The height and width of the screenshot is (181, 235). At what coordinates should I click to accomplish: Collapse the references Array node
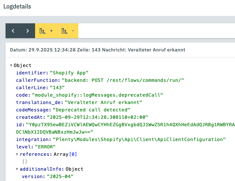click(17, 154)
